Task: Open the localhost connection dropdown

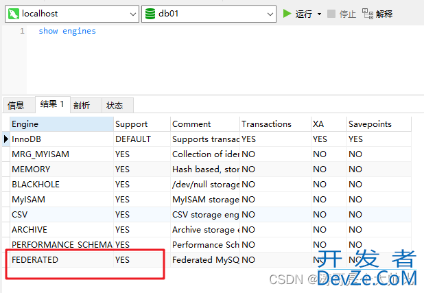Action: (133, 14)
